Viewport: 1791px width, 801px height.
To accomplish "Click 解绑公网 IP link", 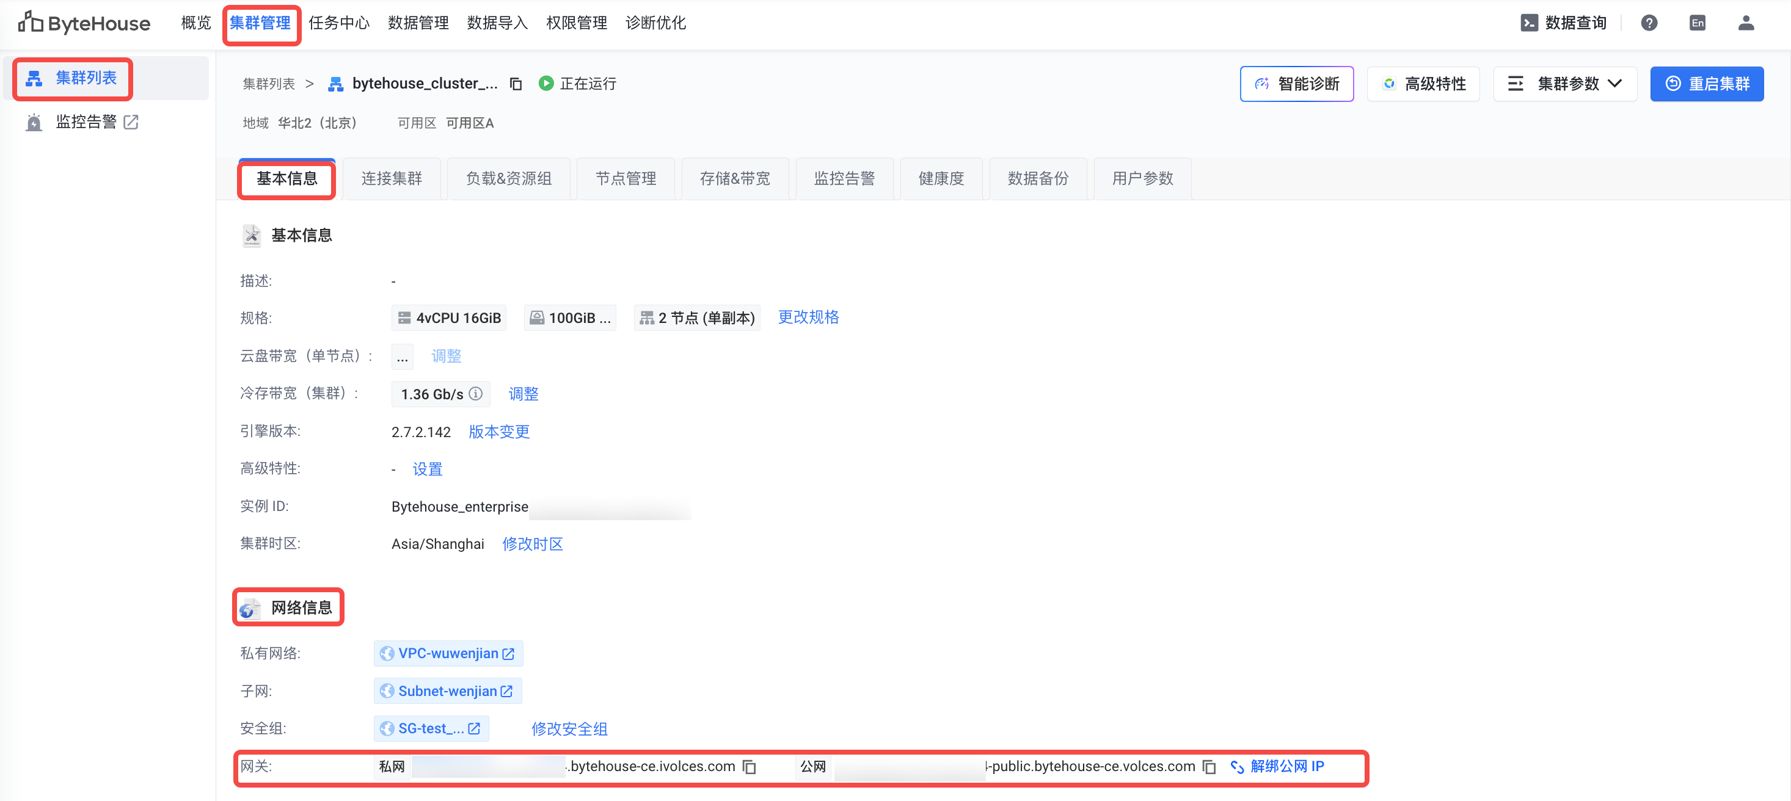I will pos(1286,767).
